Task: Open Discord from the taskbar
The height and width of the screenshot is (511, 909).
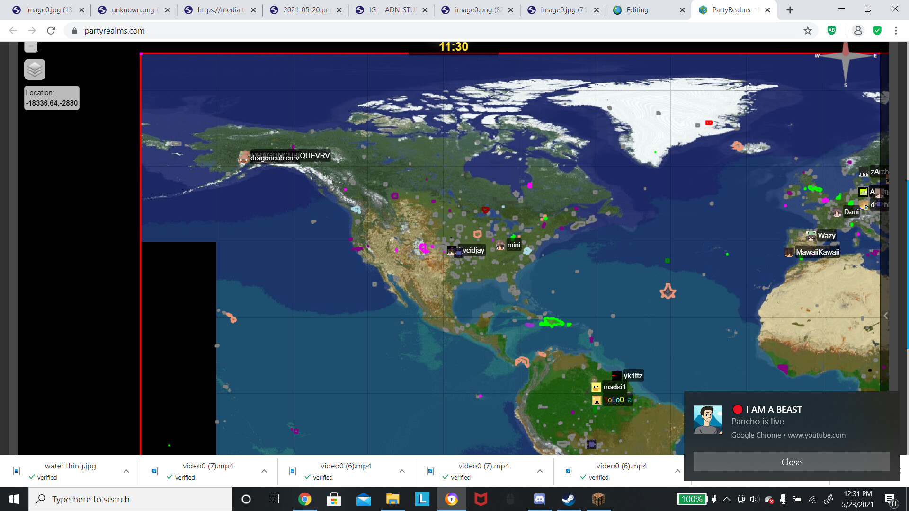Action: (x=539, y=499)
